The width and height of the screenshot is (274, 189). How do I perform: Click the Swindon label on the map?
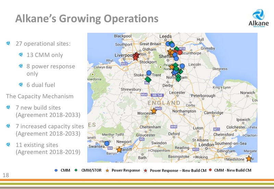(x=159, y=143)
